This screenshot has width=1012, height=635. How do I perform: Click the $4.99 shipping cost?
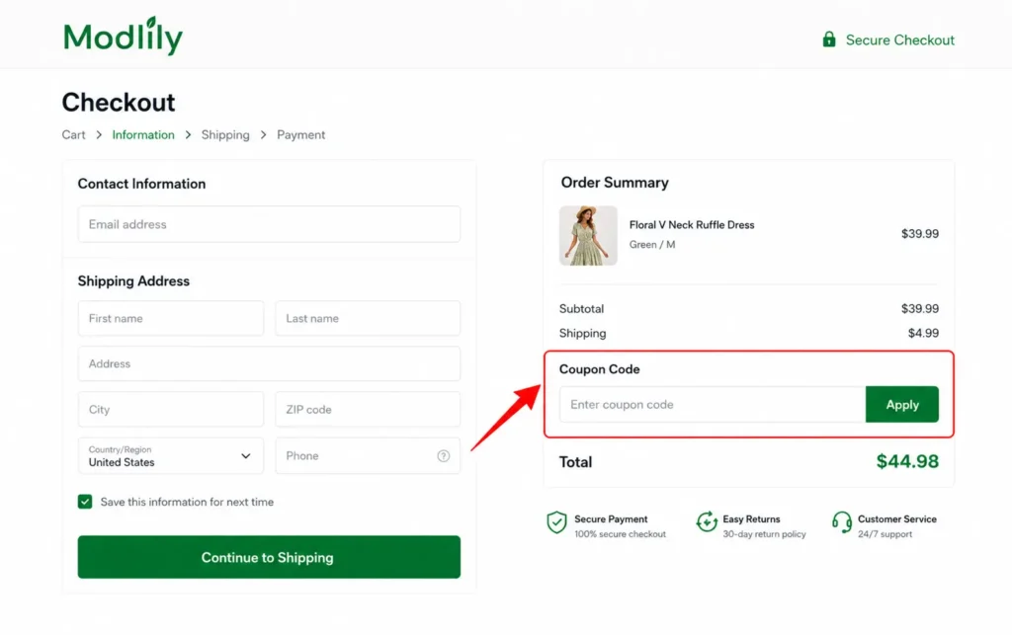pos(924,333)
